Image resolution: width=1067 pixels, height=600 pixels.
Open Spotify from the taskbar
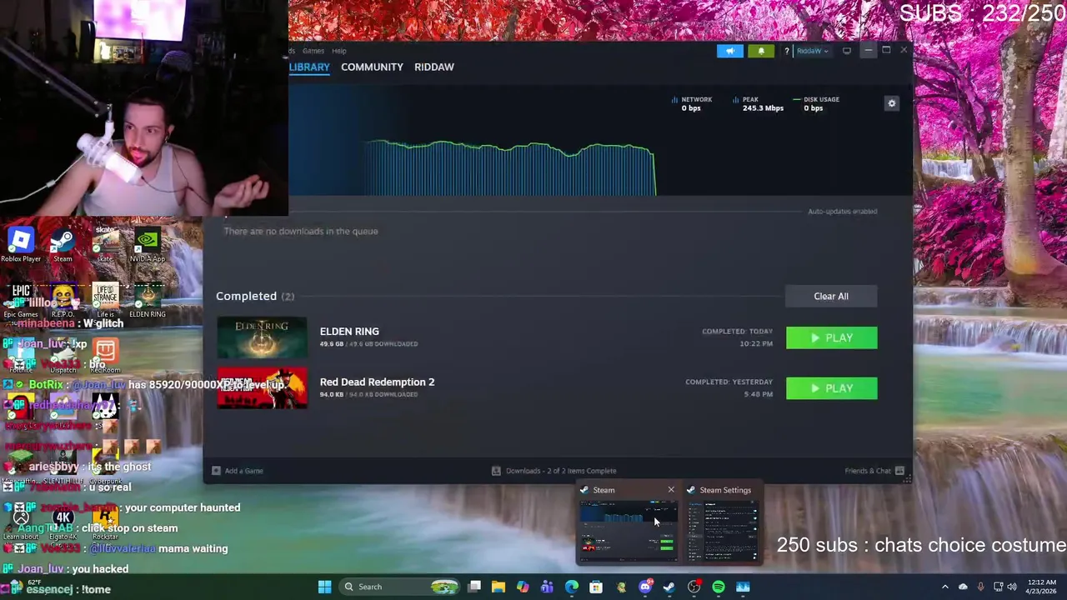click(719, 587)
